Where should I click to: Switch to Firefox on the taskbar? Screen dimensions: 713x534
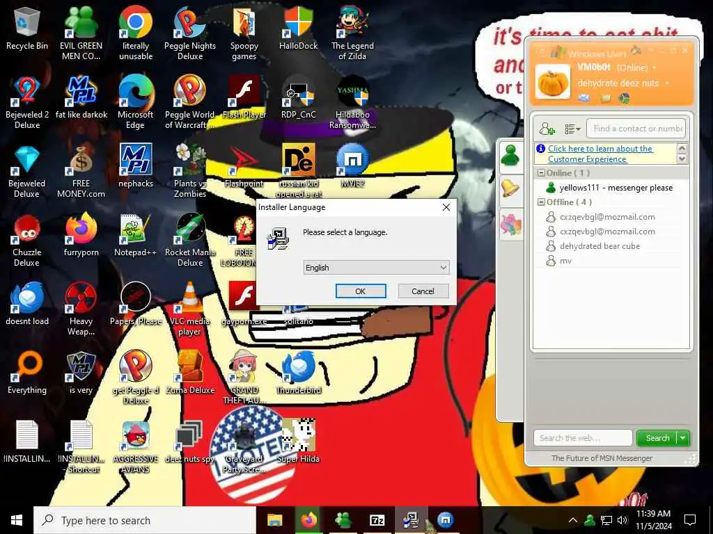(x=308, y=520)
